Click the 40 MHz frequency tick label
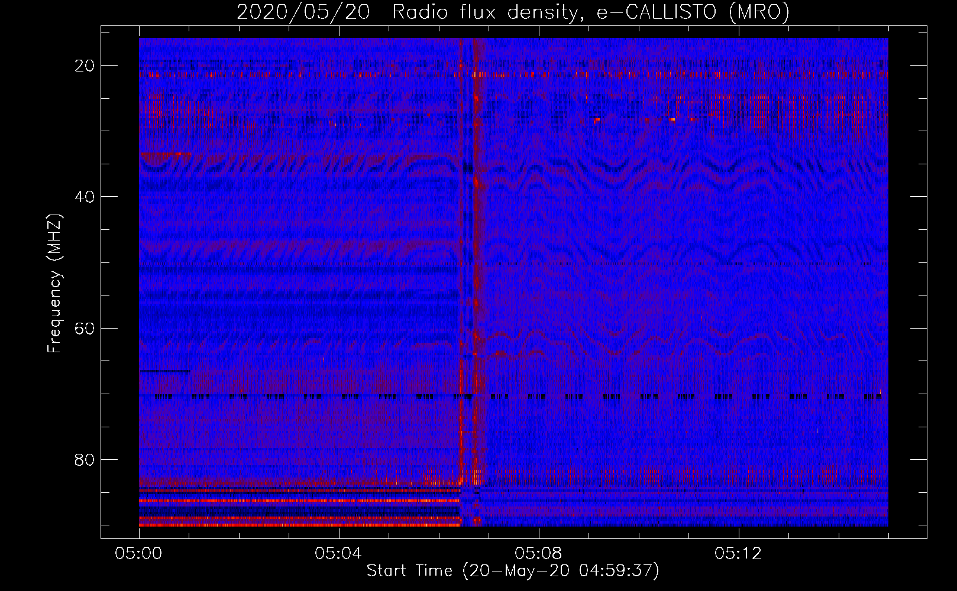This screenshot has width=957, height=591. (x=85, y=197)
